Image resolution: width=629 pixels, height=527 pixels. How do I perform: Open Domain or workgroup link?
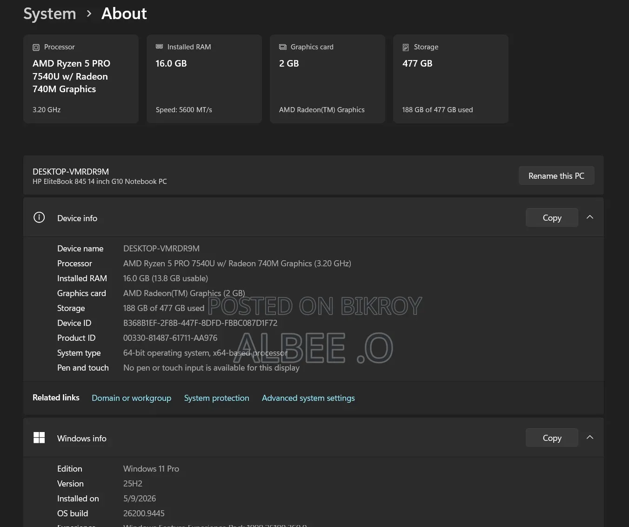click(131, 398)
